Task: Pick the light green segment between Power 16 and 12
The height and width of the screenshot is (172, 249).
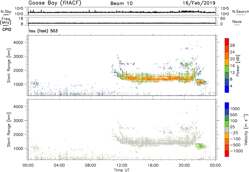Action: click(227, 69)
